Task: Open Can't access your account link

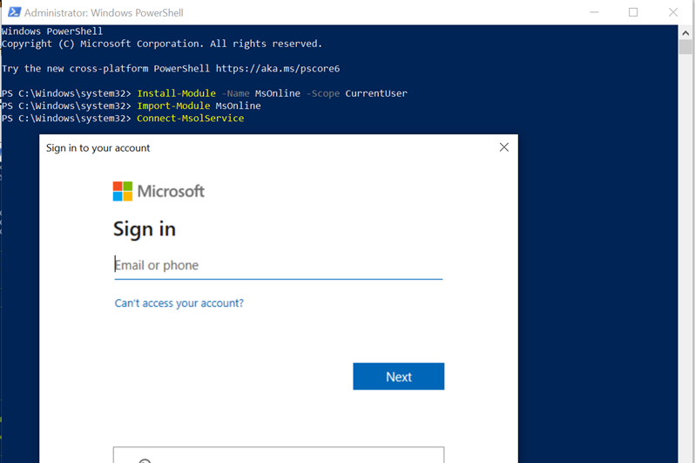Action: (179, 303)
